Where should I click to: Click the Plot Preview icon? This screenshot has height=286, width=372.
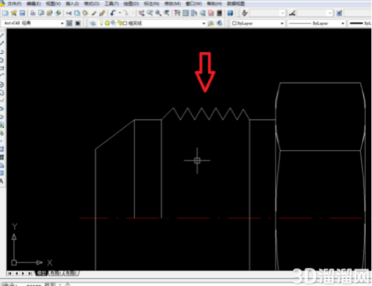pyautogui.click(x=41, y=13)
